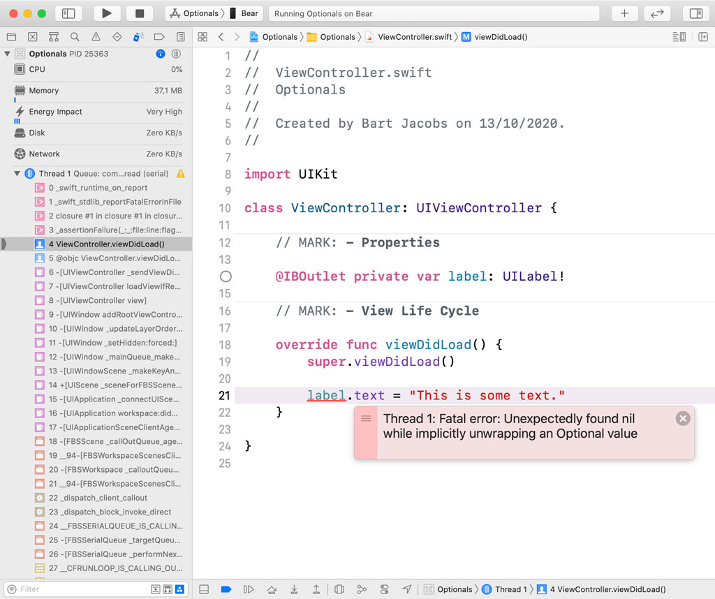Open the Project navigator folder icon
Screen dimensions: 715x599
click(11, 36)
